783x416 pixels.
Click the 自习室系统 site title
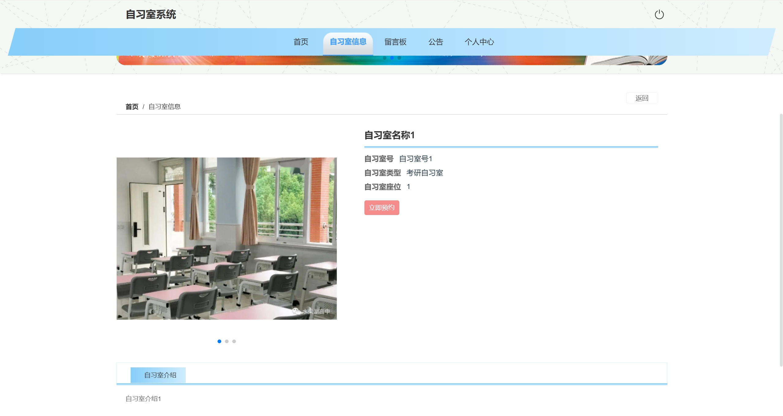pyautogui.click(x=151, y=14)
